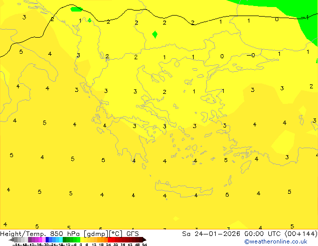Click the legend left end arrow

pos(11,240)
